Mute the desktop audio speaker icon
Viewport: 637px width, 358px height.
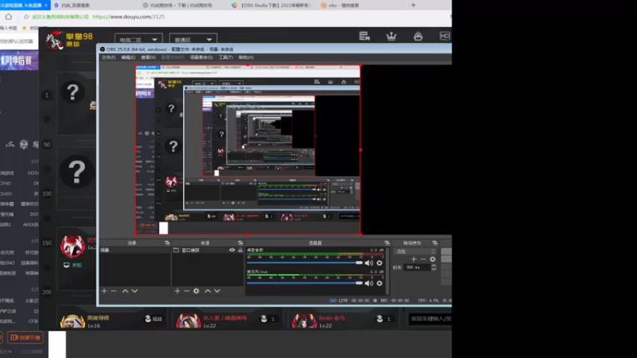(x=369, y=263)
